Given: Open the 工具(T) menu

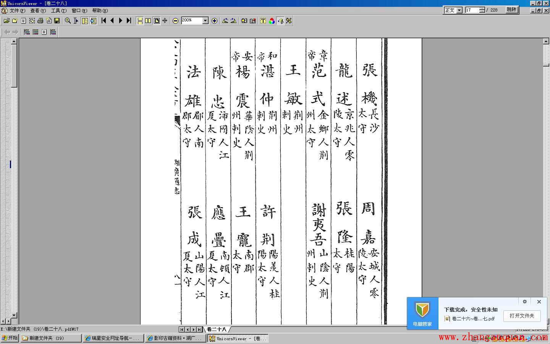Looking at the screenshot, I should (59, 10).
